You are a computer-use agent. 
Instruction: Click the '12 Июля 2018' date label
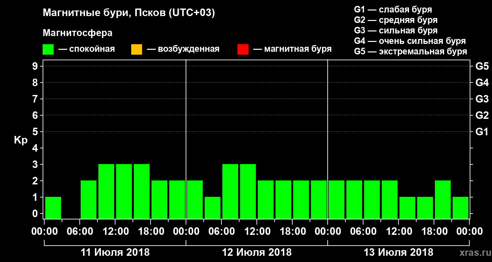[x=257, y=253]
